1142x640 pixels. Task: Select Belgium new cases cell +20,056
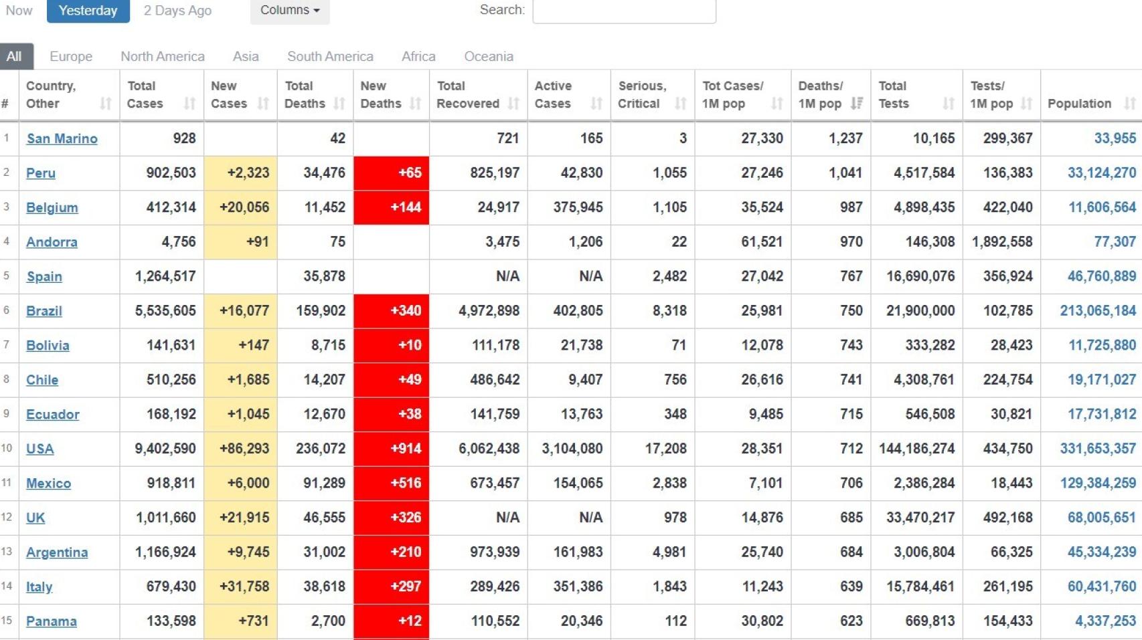click(x=240, y=207)
